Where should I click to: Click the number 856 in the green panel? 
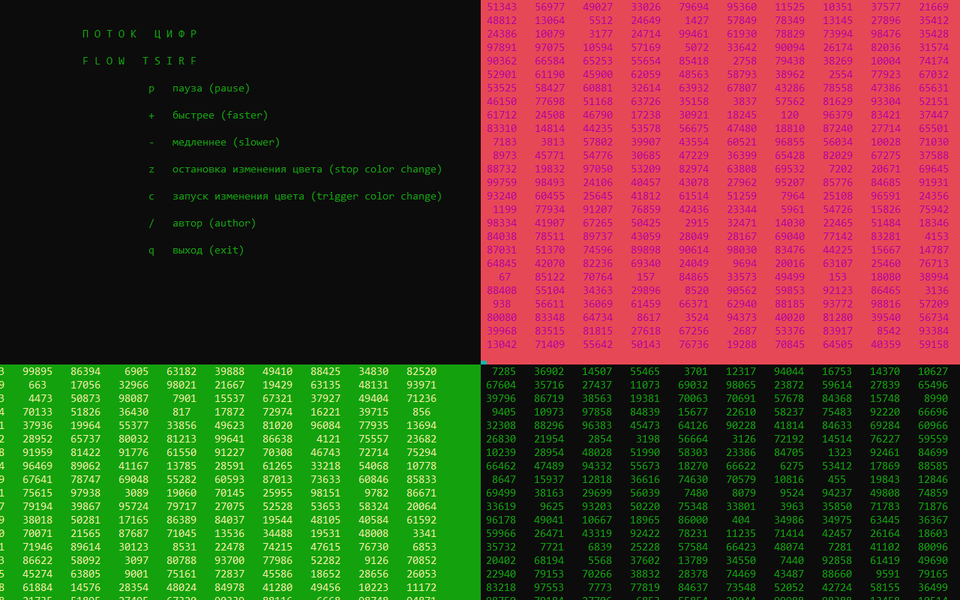421,412
